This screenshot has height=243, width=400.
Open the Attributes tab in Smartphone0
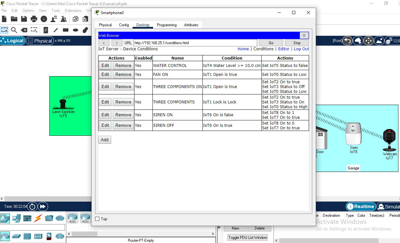click(x=191, y=25)
